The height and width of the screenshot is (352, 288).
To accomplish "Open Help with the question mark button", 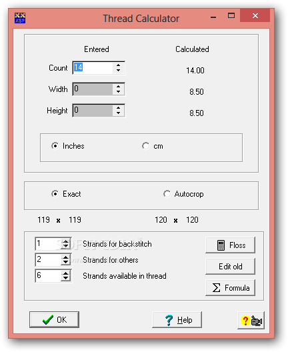I will (x=177, y=319).
